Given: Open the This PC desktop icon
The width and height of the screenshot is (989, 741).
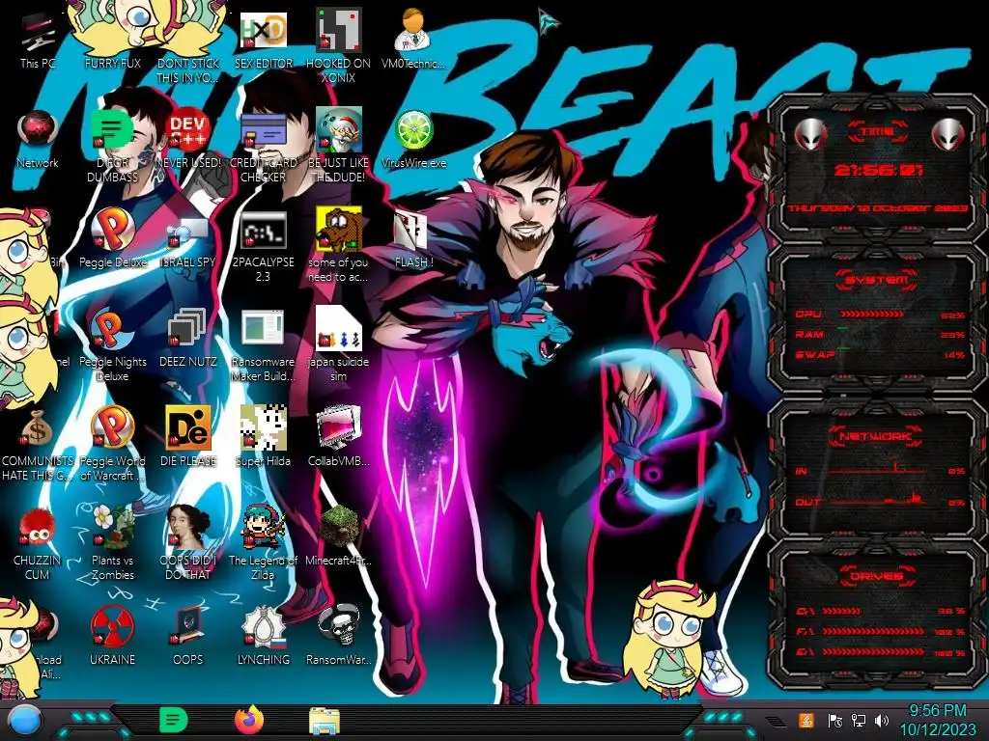Looking at the screenshot, I should pos(38,41).
